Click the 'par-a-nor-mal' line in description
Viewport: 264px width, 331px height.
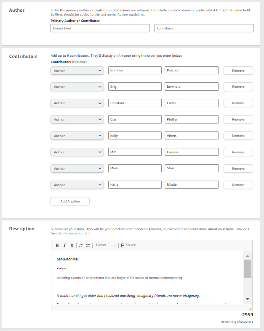(x=67, y=259)
